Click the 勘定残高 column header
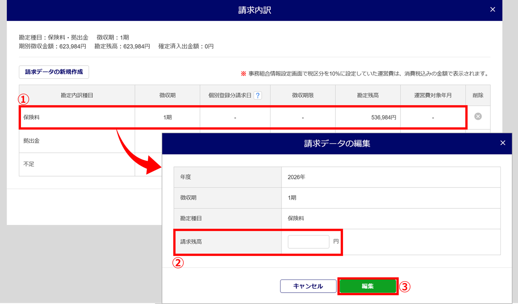The height and width of the screenshot is (304, 518). point(367,96)
